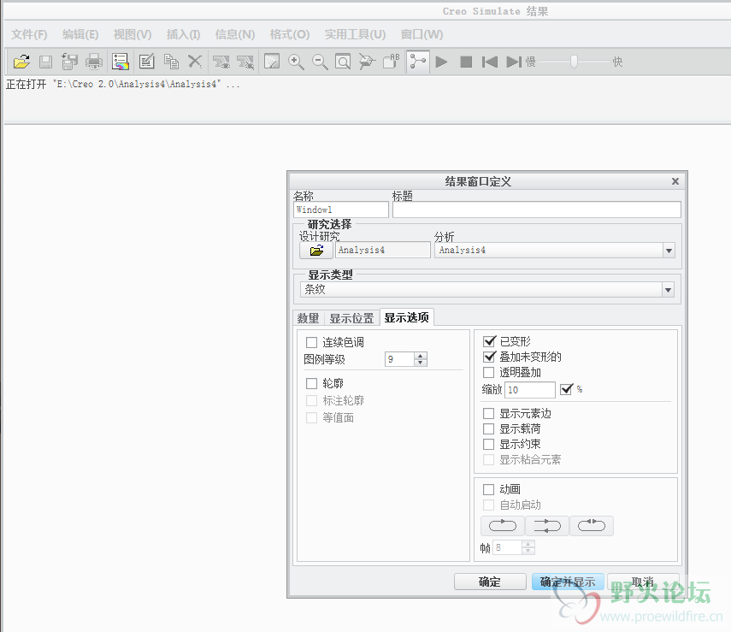Viewport: 731px width, 632px height.
Task: Enable the 透明叠加 checkbox
Action: [488, 372]
